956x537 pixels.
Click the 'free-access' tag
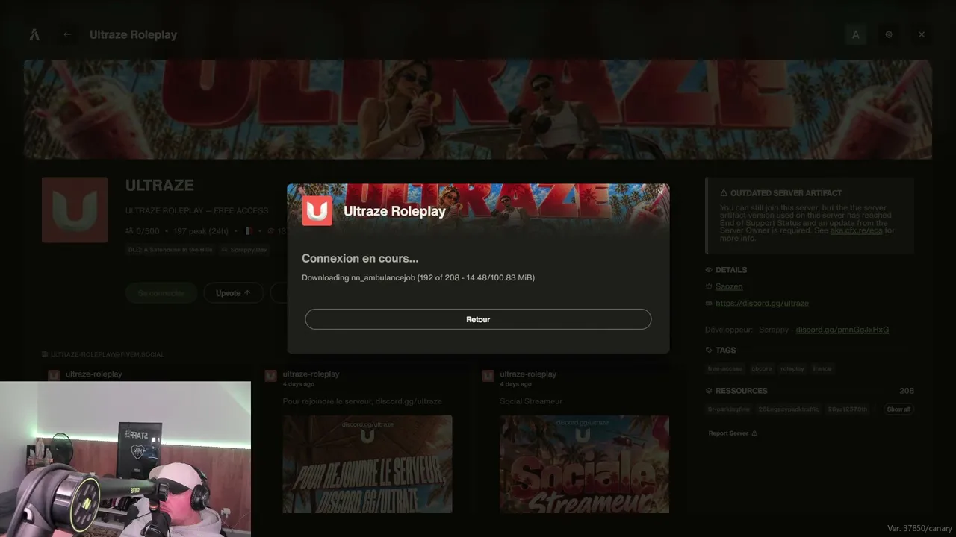[725, 368]
